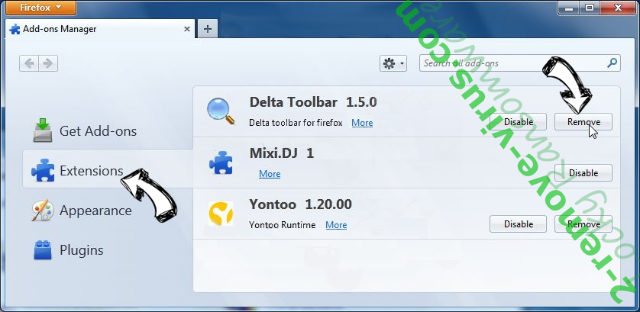Select the Delta Toolbar 1.5.0 title
640x312 pixels.
[x=313, y=102]
